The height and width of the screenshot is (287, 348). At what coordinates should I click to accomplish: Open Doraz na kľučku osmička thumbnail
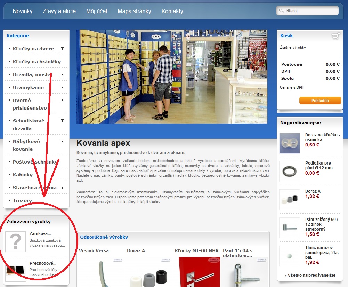[289, 143]
